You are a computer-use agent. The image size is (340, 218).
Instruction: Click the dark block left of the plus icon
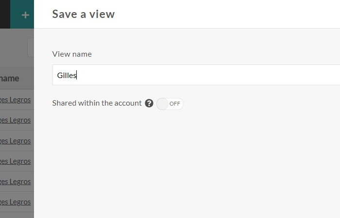[x=5, y=14]
